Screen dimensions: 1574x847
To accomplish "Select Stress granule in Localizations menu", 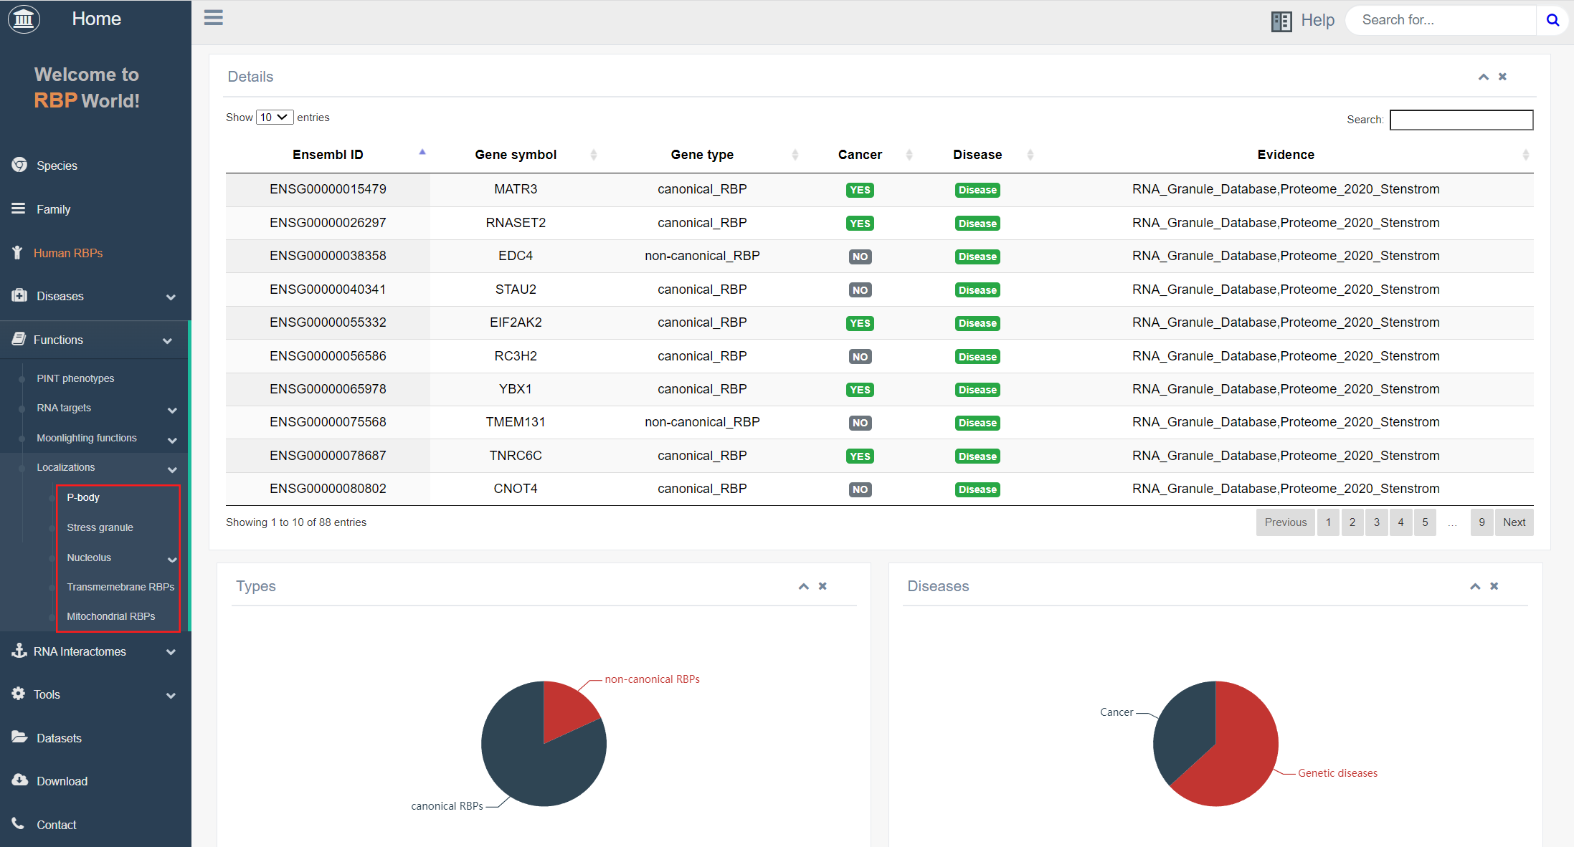I will pyautogui.click(x=100, y=527).
